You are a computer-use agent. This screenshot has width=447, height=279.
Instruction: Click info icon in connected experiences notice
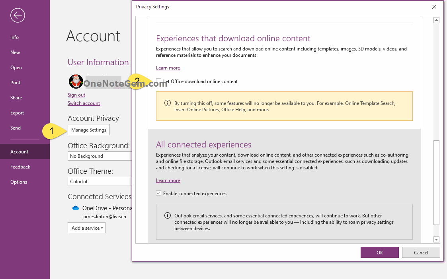pos(168,215)
